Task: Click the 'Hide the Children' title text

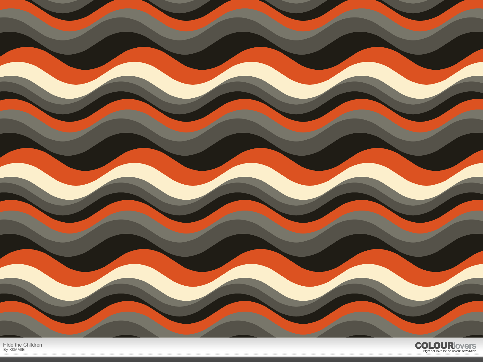Action: click(x=23, y=345)
